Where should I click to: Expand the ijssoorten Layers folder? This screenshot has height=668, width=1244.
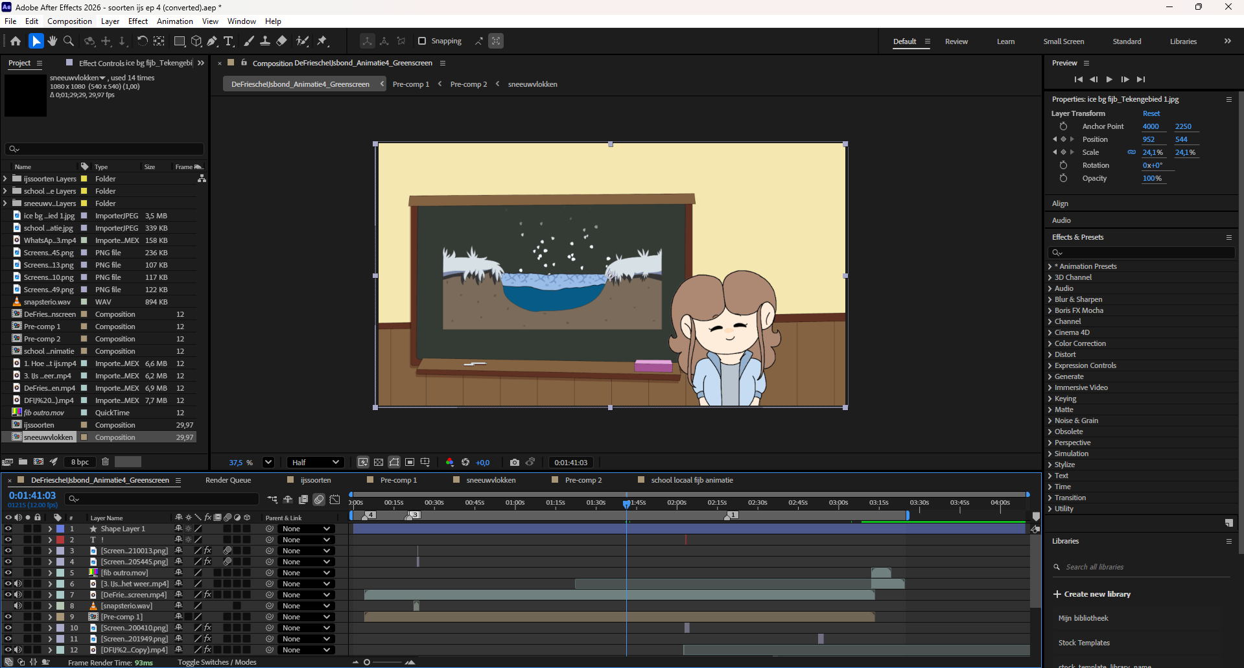click(x=6, y=179)
